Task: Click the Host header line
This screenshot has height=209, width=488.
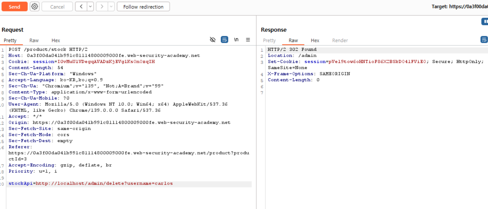Action: [104, 55]
